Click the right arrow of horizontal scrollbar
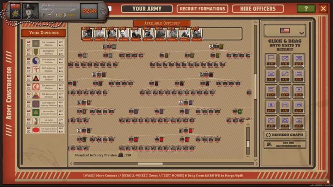The width and height of the screenshot is (333, 187). (x=256, y=164)
